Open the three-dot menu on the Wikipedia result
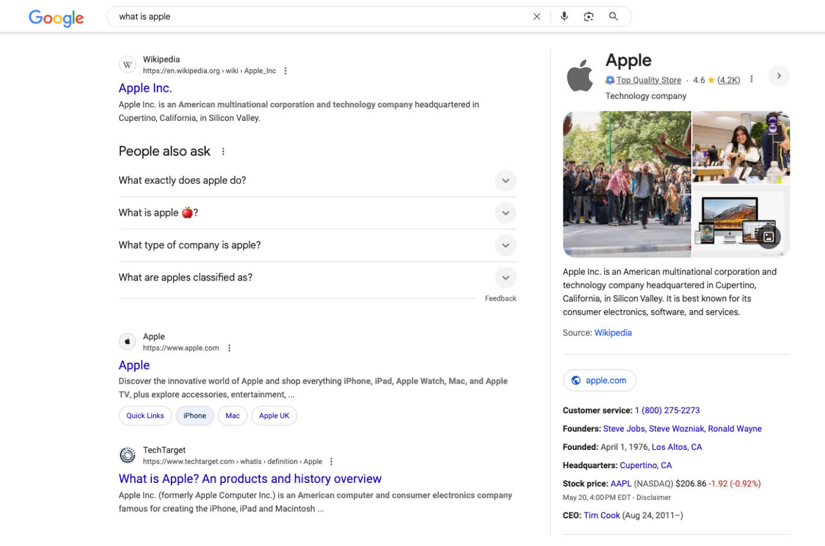The width and height of the screenshot is (825, 546). [x=285, y=70]
